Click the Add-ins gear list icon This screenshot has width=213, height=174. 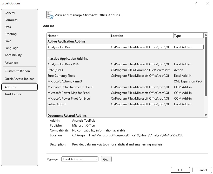point(50,15)
